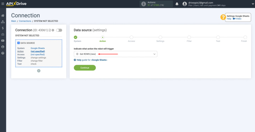Open the Home icon in sidebar
The image size is (255, 132).
(x=3, y=15)
